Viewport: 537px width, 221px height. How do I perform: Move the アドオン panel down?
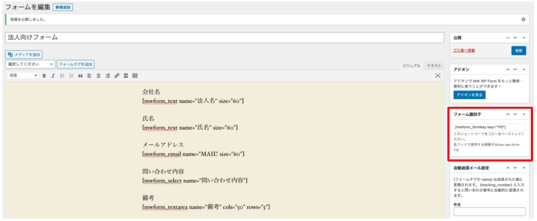515,69
